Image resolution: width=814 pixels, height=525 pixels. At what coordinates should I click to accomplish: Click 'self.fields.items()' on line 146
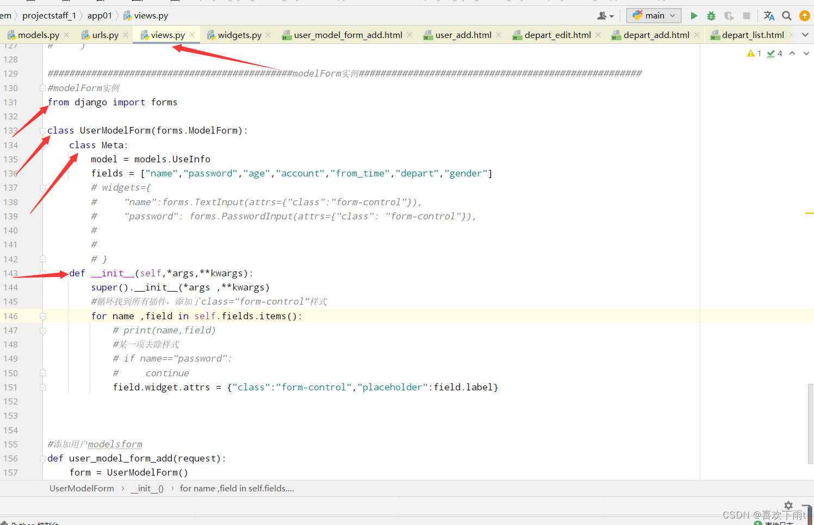coord(246,316)
